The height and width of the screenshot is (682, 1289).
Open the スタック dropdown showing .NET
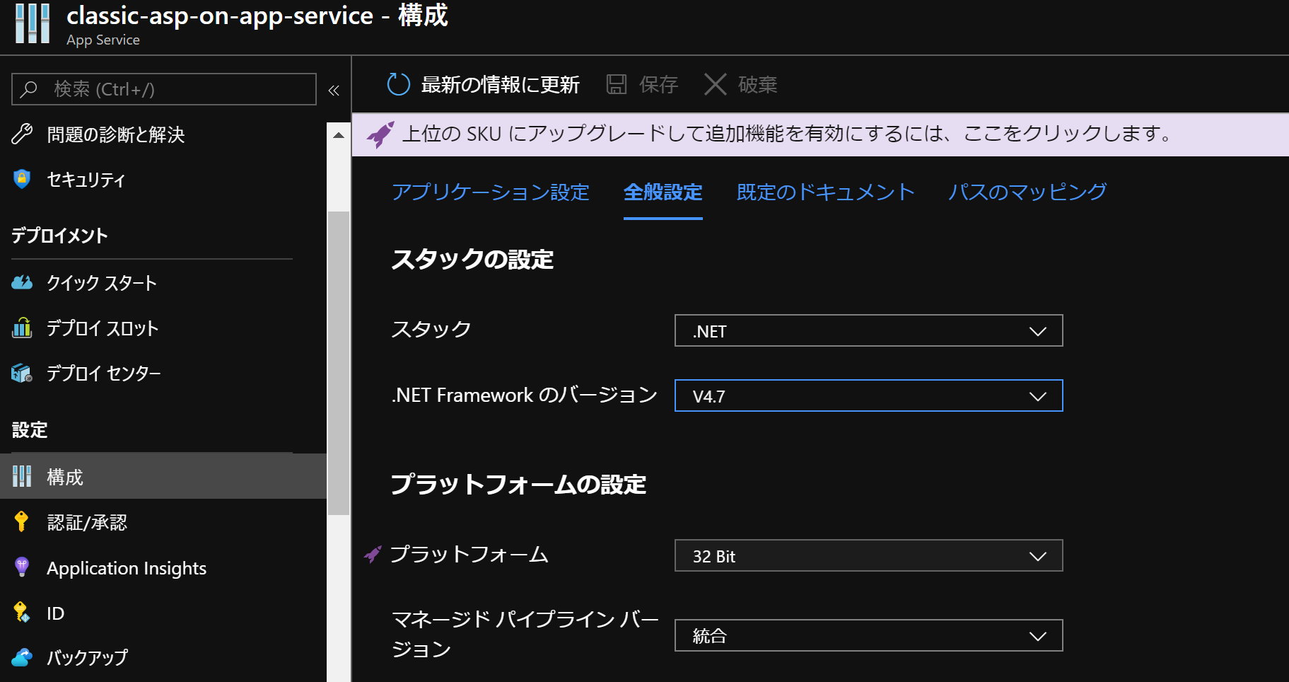coord(868,330)
